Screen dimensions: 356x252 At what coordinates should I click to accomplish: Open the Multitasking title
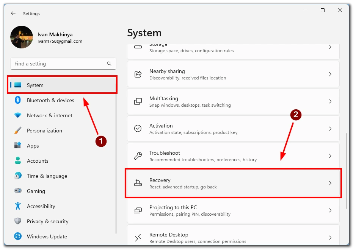coord(164,98)
